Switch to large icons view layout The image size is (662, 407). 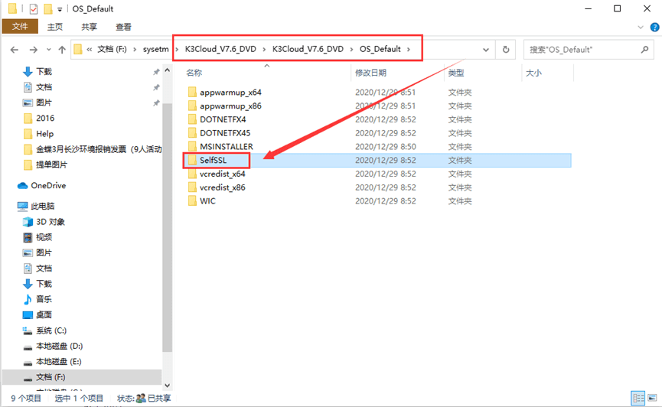[x=652, y=398]
